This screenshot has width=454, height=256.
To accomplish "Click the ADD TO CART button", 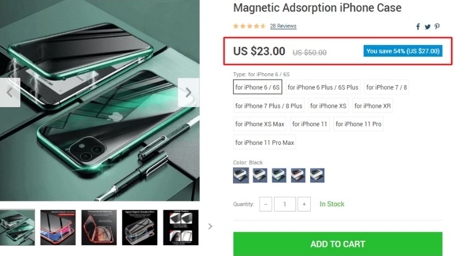I will pyautogui.click(x=338, y=244).
